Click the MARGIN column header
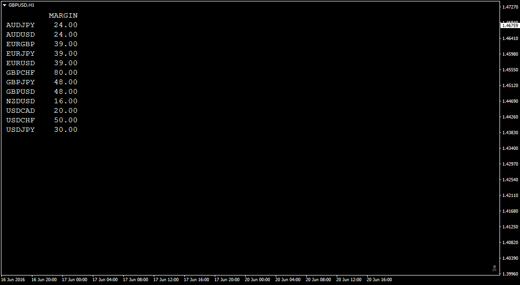This screenshot has height=285, width=520. click(63, 15)
